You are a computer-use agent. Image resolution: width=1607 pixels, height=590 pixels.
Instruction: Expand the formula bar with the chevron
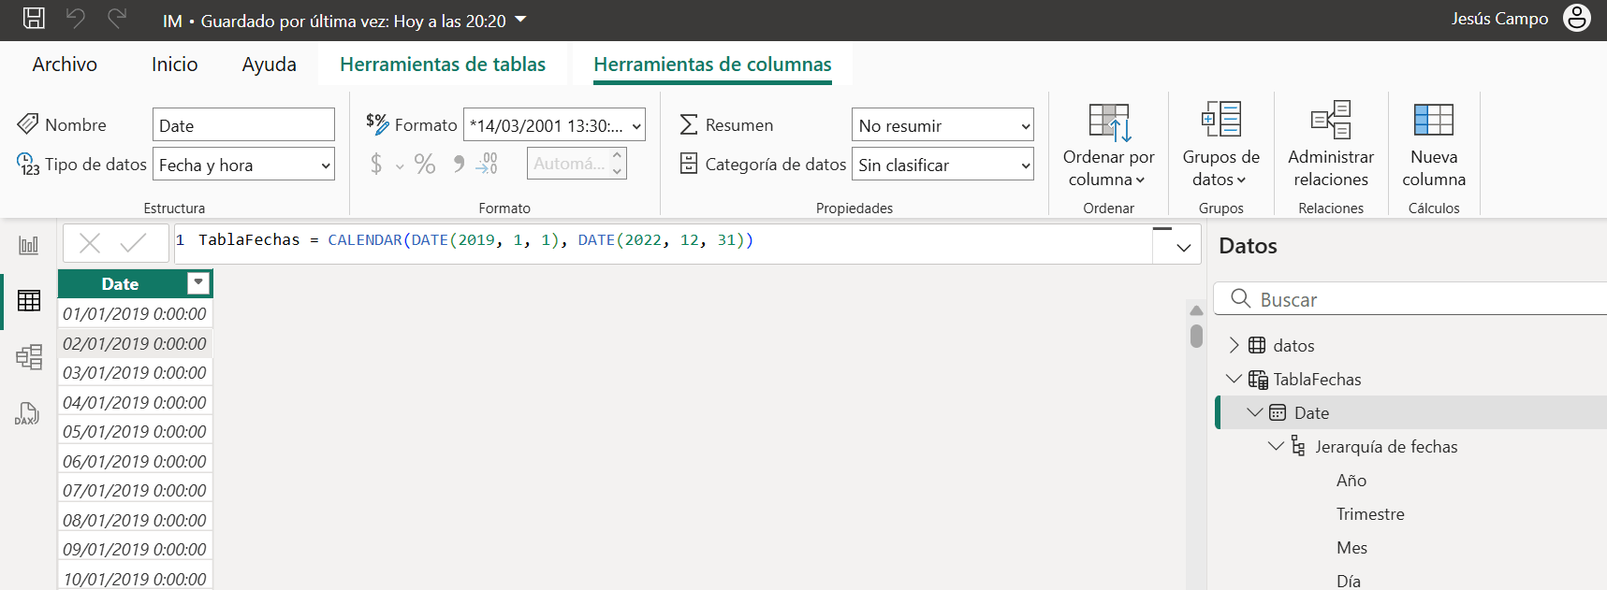point(1183,248)
